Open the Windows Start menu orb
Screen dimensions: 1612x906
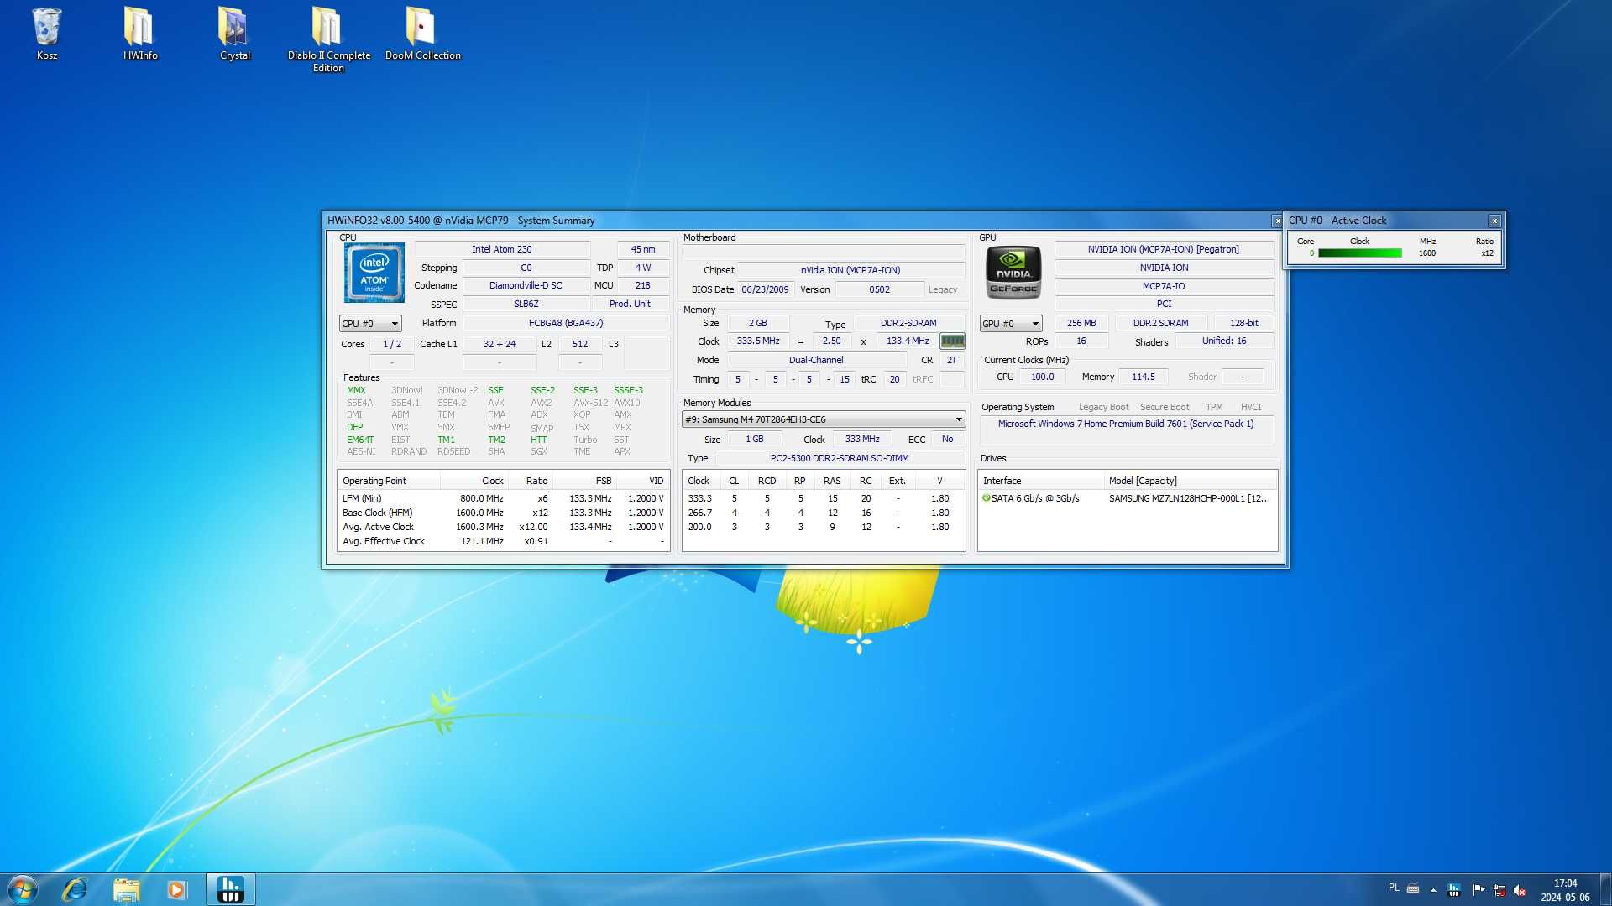pyautogui.click(x=23, y=889)
